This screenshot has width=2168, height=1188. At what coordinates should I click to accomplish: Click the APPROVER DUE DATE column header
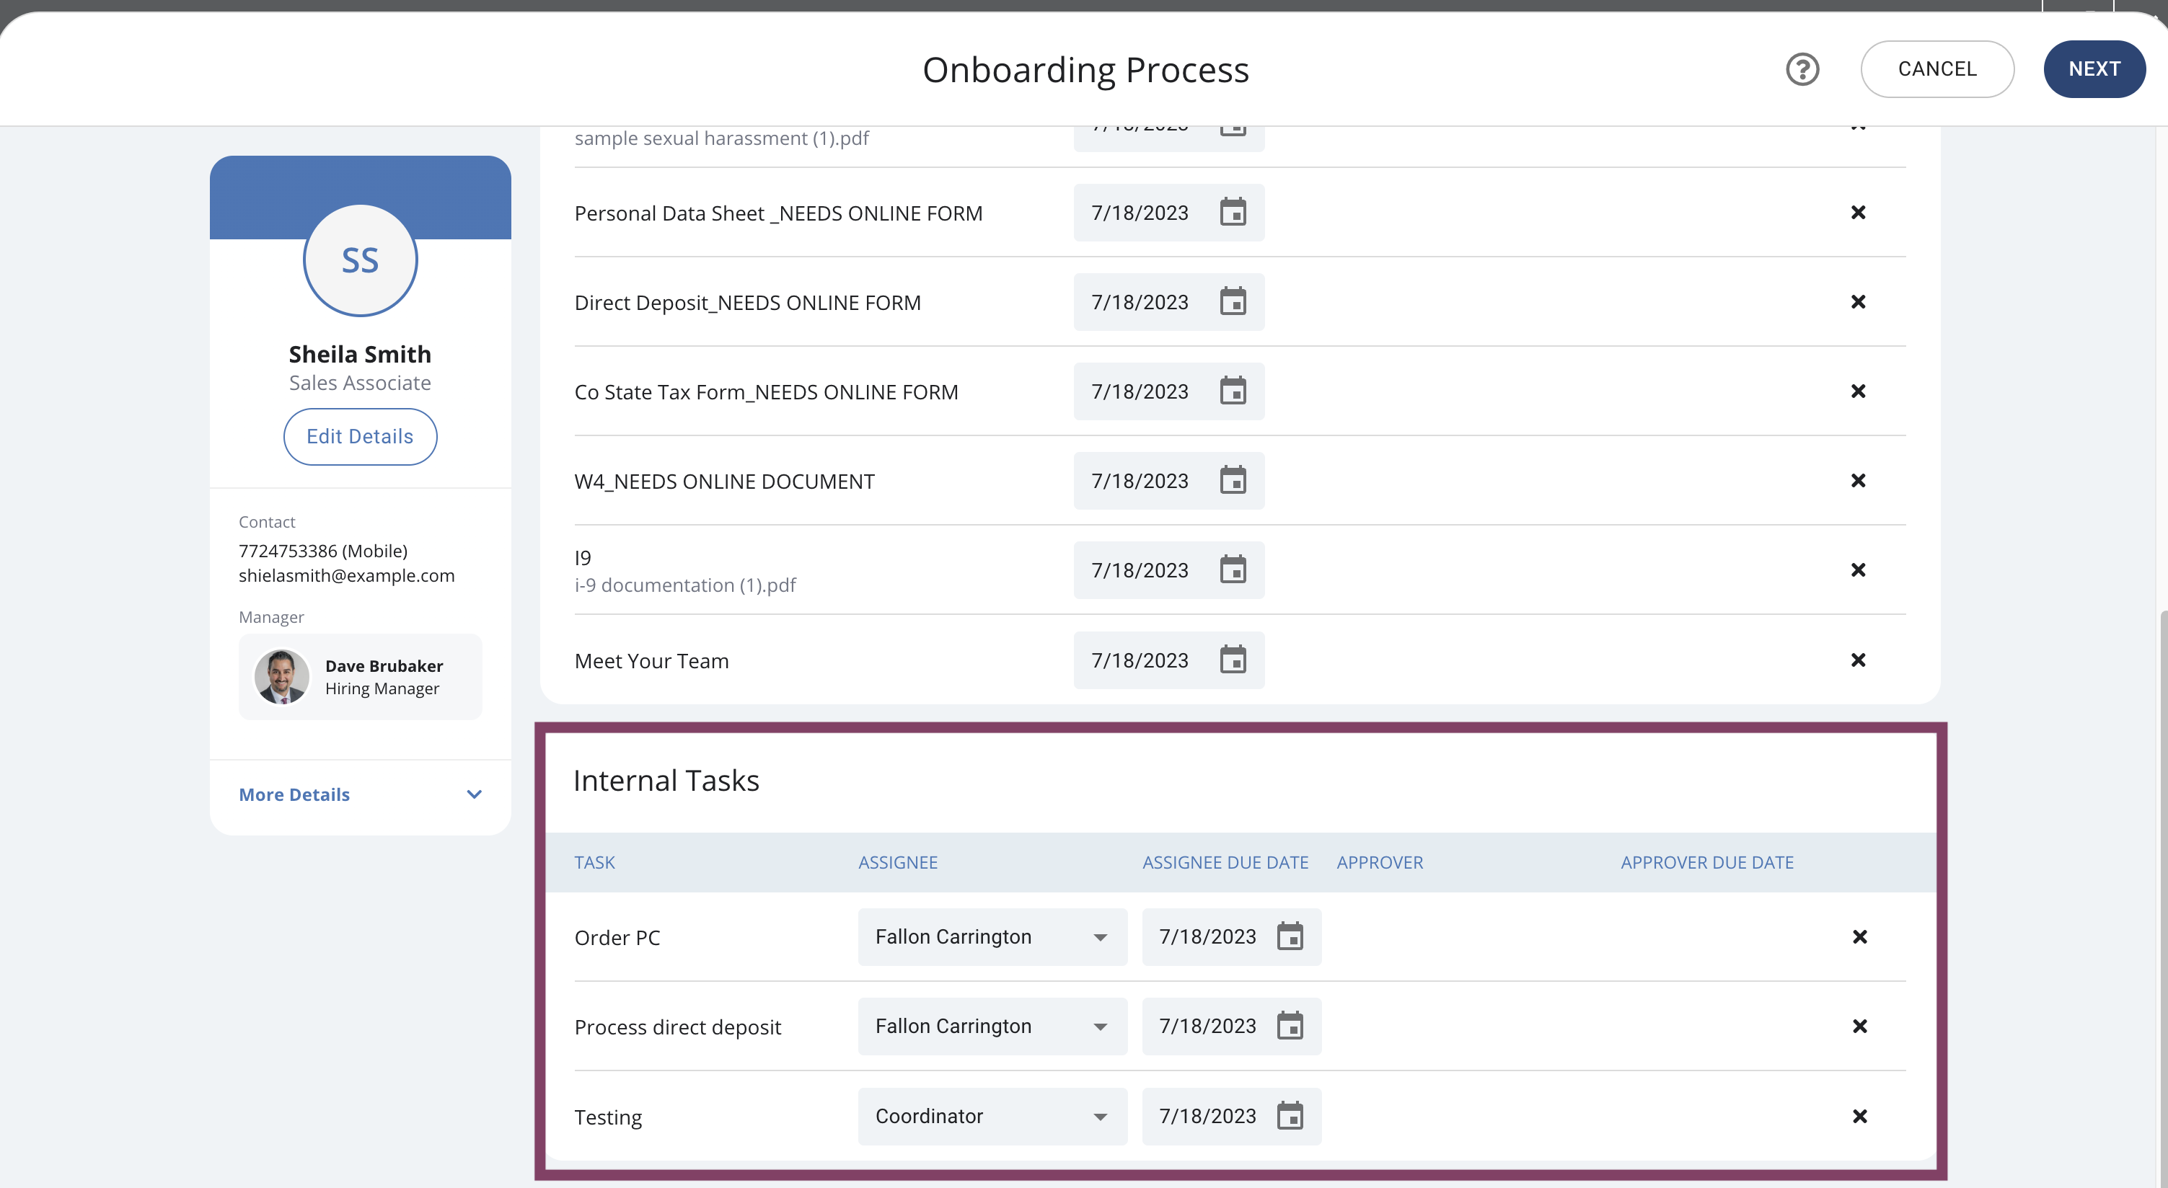tap(1707, 862)
